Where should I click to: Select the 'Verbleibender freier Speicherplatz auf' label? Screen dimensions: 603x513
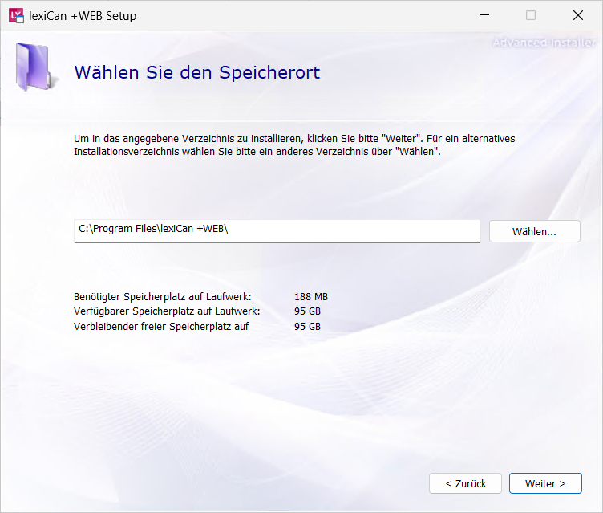pos(161,327)
